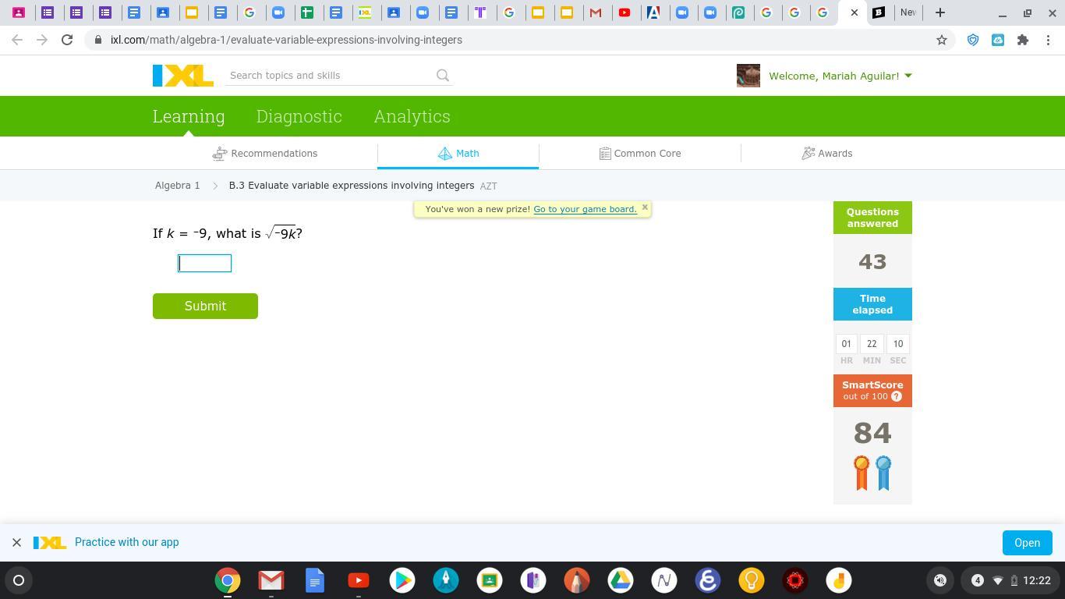This screenshot has width=1065, height=599.
Task: Click the blue ribbon award icon
Action: (883, 473)
